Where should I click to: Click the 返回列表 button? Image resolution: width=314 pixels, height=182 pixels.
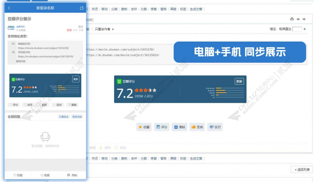302,170
